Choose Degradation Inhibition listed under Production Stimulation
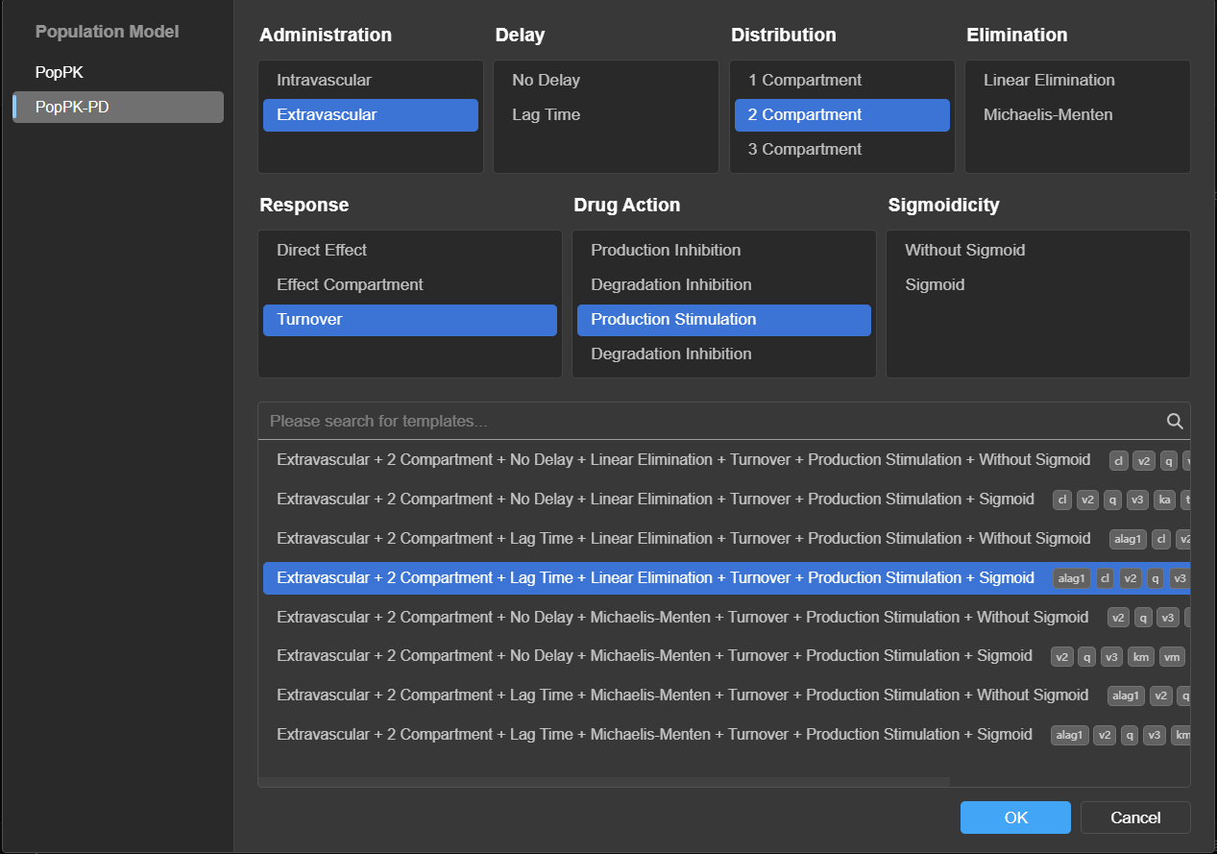 (x=724, y=354)
